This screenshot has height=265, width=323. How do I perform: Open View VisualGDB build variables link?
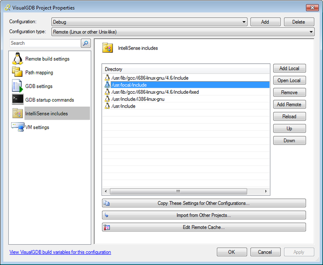(60, 252)
